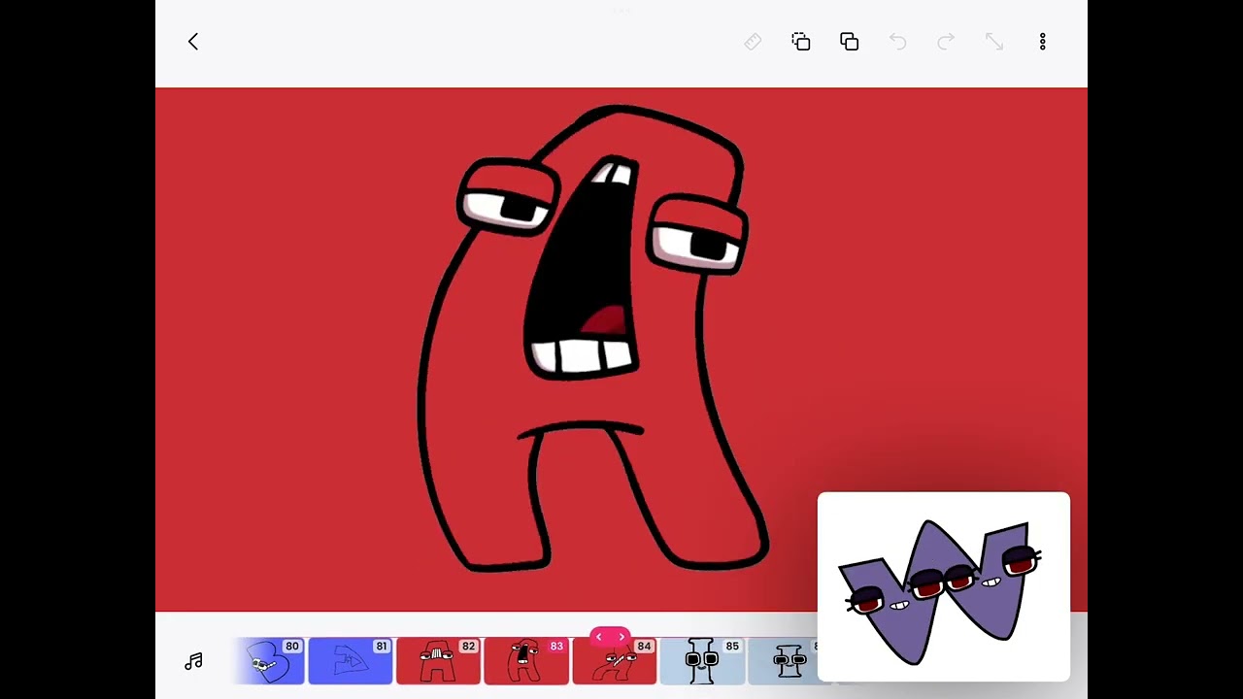Select the ruler tool icon
Screen dimensions: 1243x699
[753, 42]
